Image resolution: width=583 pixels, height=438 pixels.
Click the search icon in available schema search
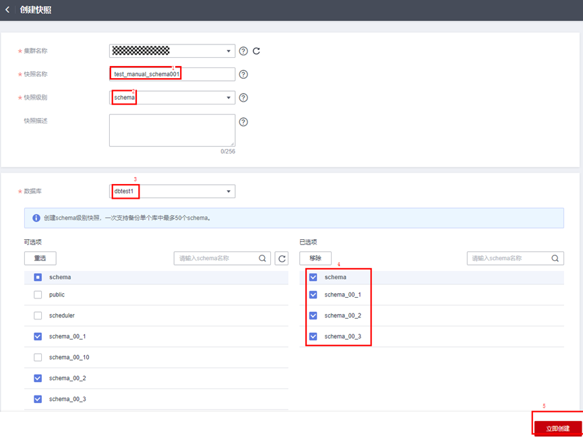click(x=262, y=258)
